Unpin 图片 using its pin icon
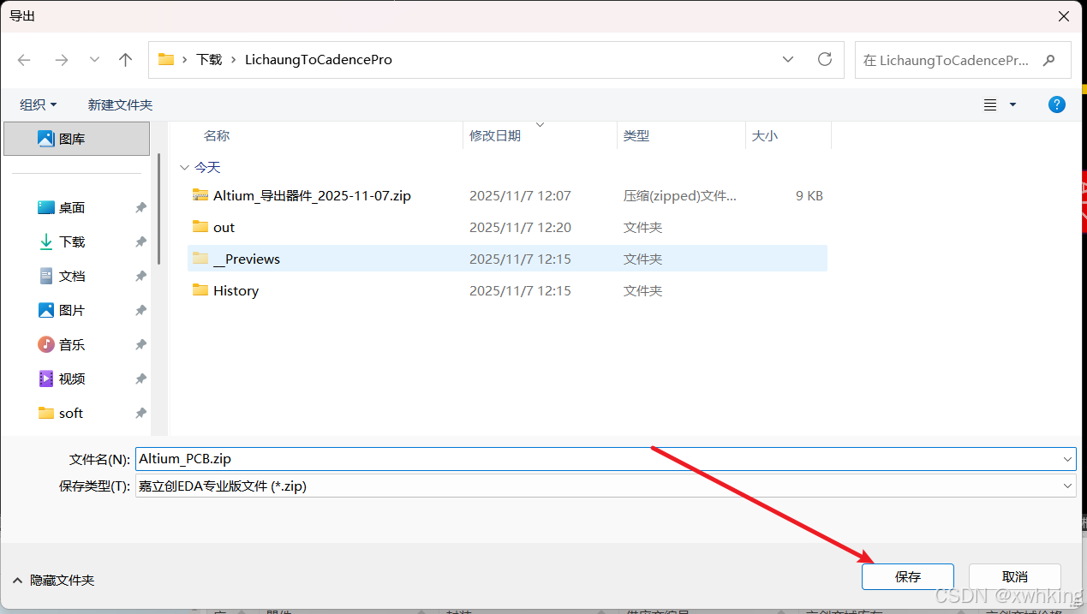This screenshot has width=1087, height=614. [140, 310]
